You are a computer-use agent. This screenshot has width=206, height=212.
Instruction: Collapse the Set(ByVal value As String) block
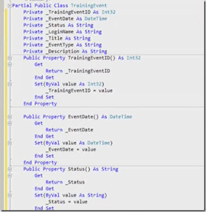(x=9, y=195)
